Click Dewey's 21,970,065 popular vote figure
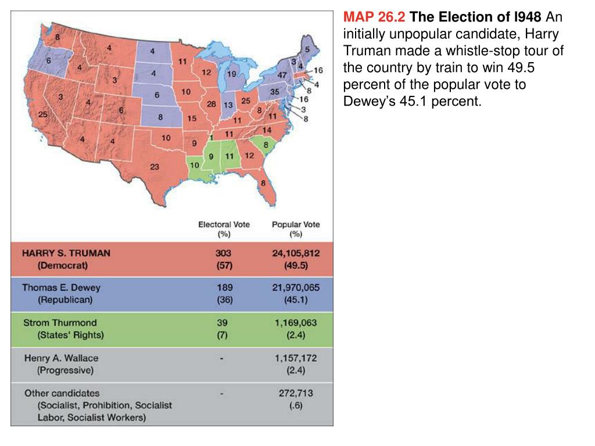The width and height of the screenshot is (595, 446). [x=296, y=287]
